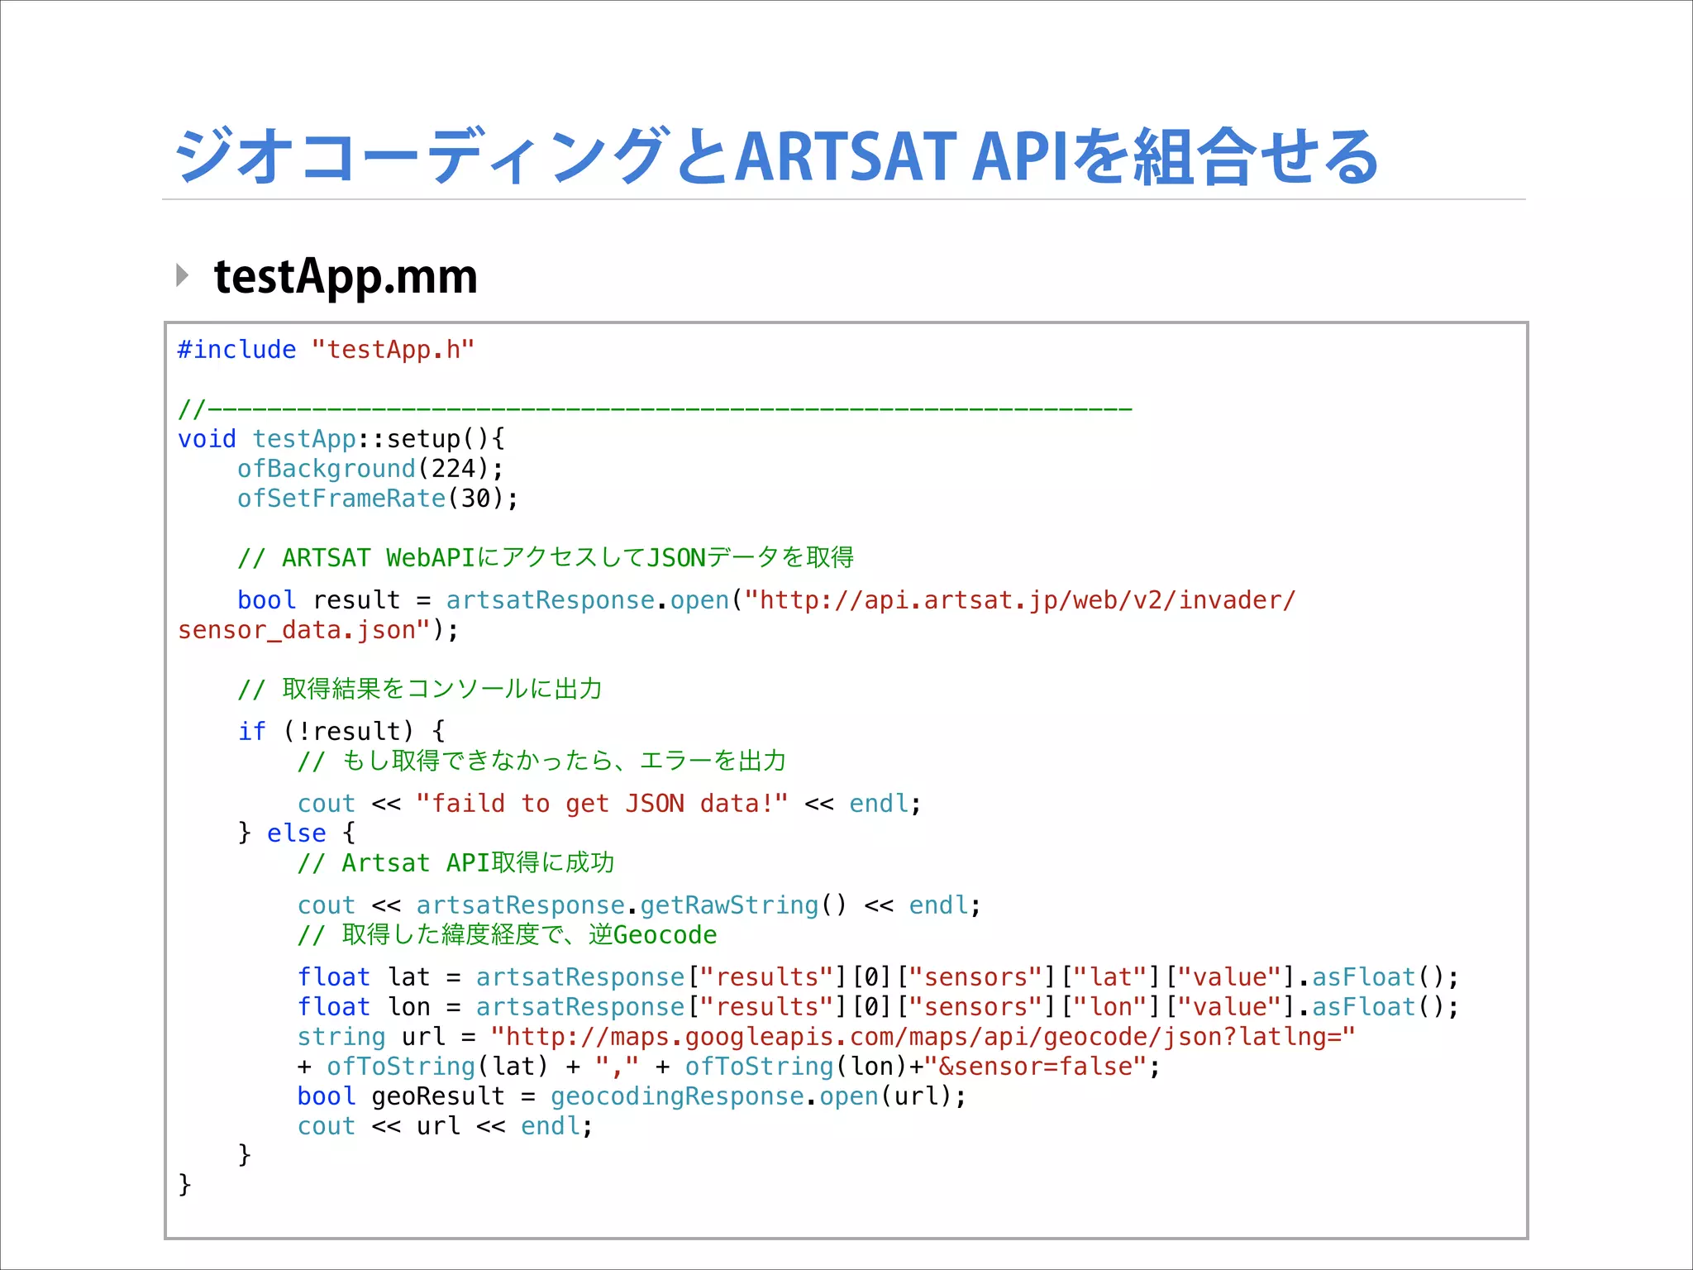Click the bool geoResult = geocodingResponse.open(url) line
Image resolution: width=1693 pixels, height=1270 pixels.
coord(632,1096)
